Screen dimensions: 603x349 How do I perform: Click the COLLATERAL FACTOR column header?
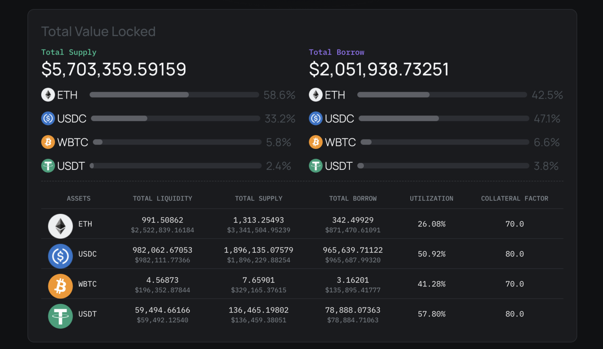[515, 198]
